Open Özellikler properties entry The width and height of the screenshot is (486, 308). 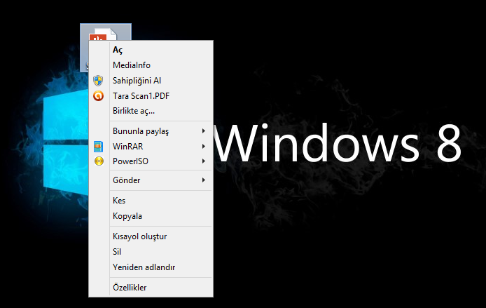click(151, 288)
